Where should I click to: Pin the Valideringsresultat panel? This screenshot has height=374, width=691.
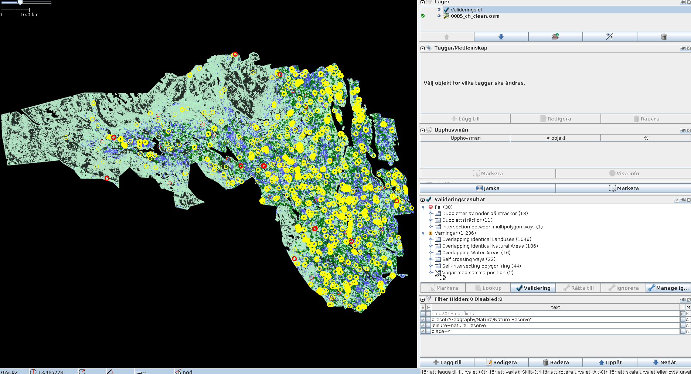pos(683,200)
